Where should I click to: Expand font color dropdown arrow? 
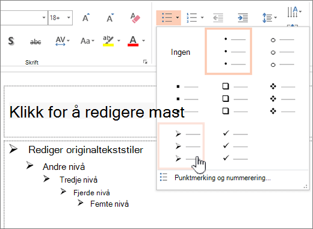143,41
